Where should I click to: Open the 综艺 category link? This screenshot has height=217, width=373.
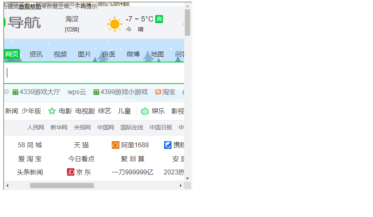105,111
